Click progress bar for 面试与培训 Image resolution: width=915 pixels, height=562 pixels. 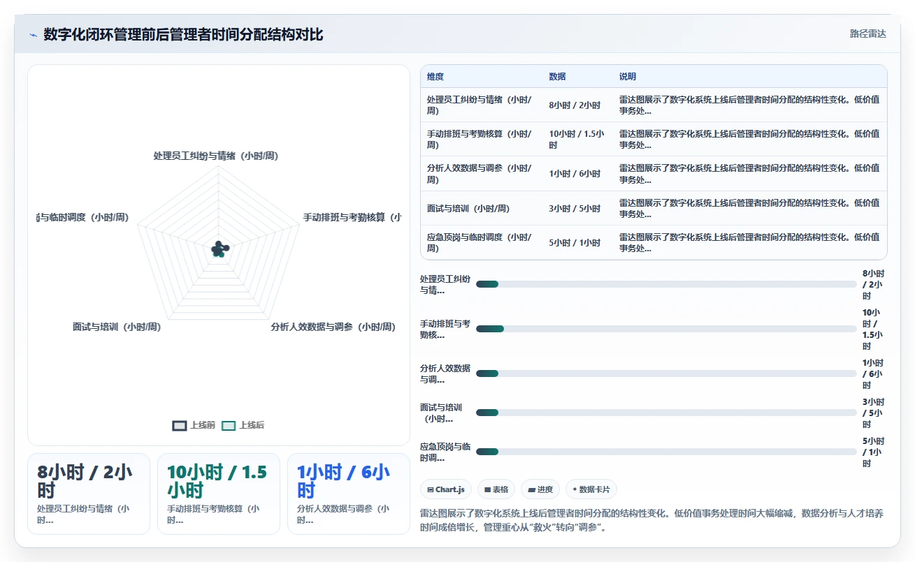(666, 413)
